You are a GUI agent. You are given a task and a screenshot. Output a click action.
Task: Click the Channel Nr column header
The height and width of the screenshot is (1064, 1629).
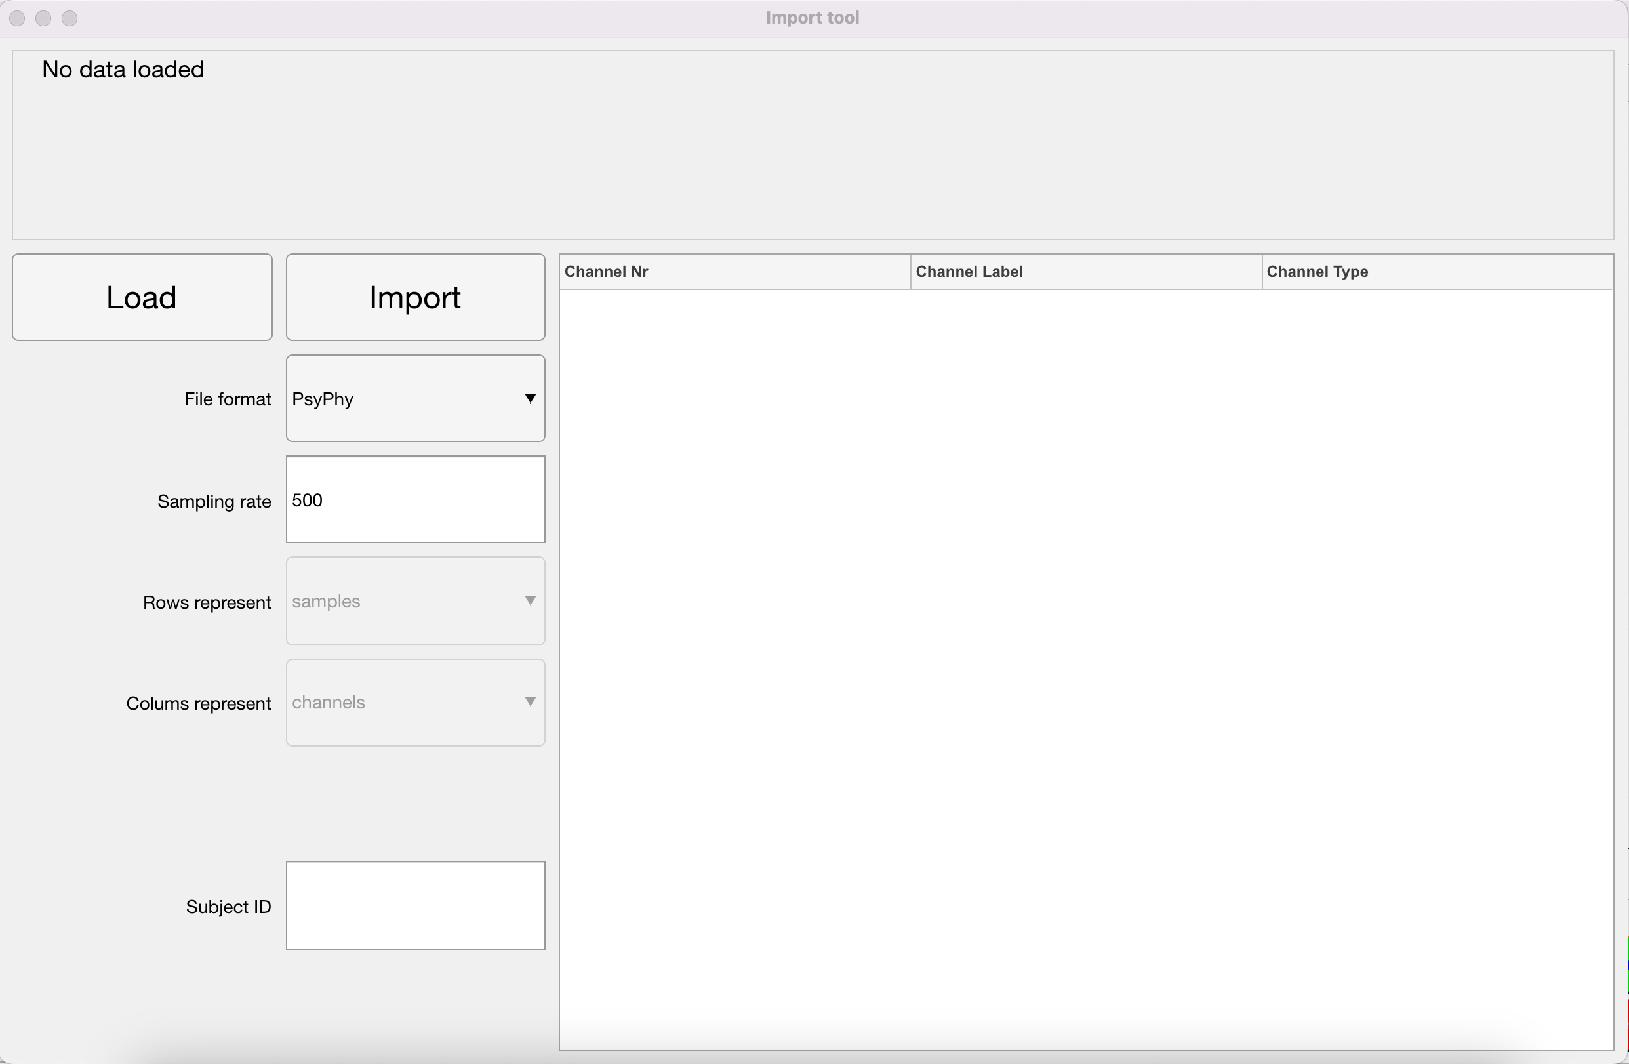tap(734, 272)
